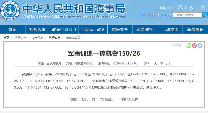Set font size to 中

pos(161,64)
